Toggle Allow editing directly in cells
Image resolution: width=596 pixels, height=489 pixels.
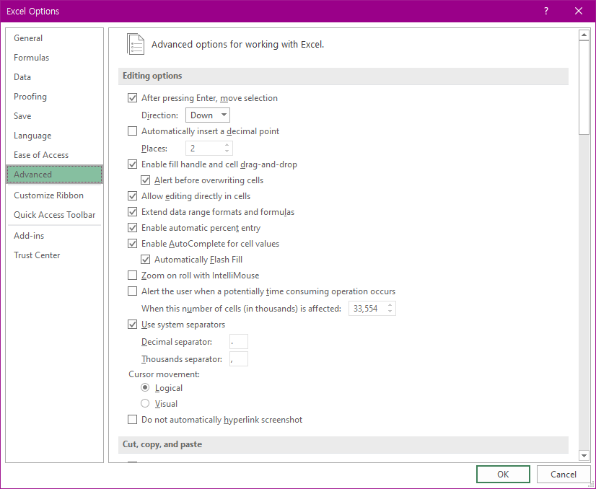(132, 196)
